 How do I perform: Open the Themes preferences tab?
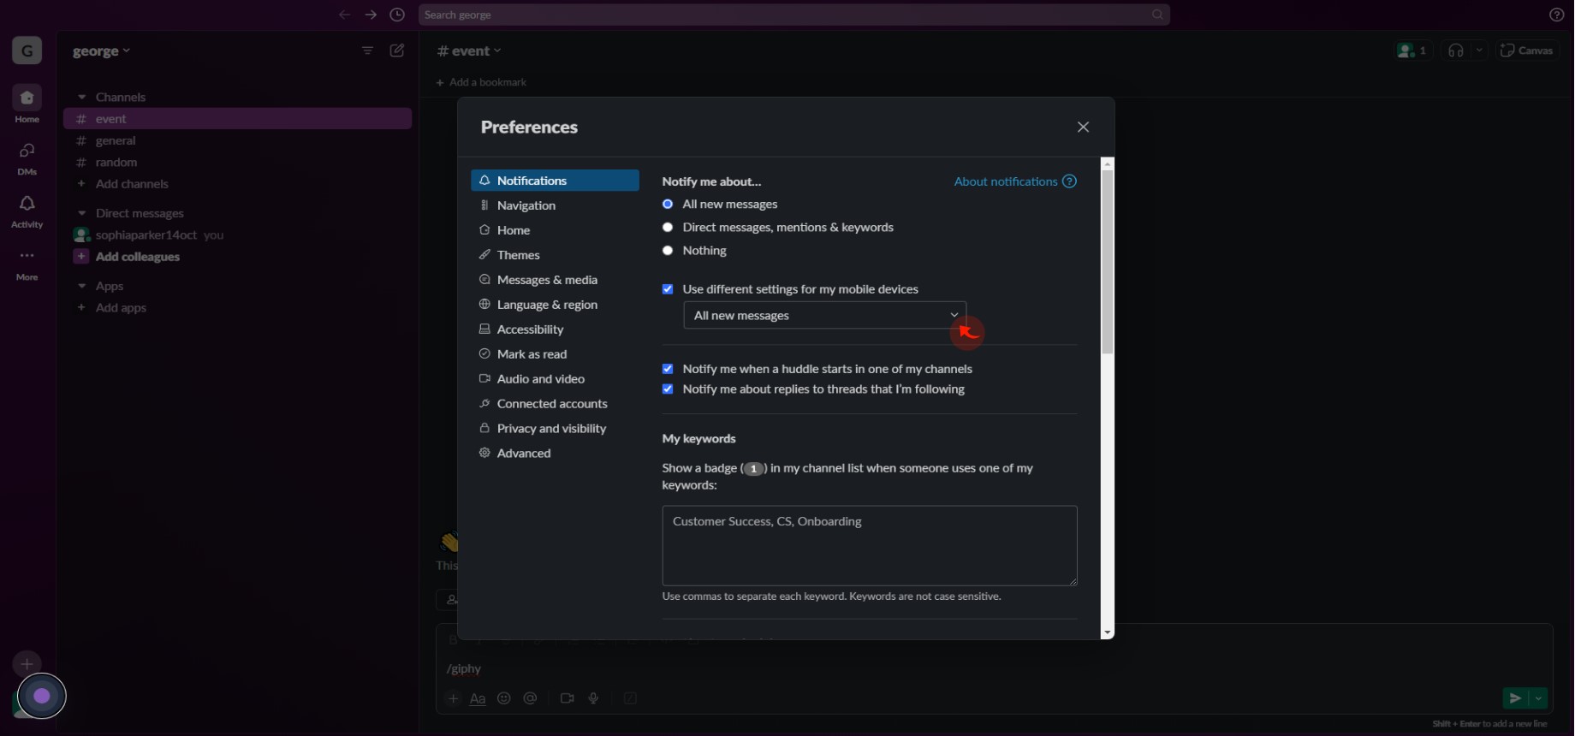coord(555,255)
